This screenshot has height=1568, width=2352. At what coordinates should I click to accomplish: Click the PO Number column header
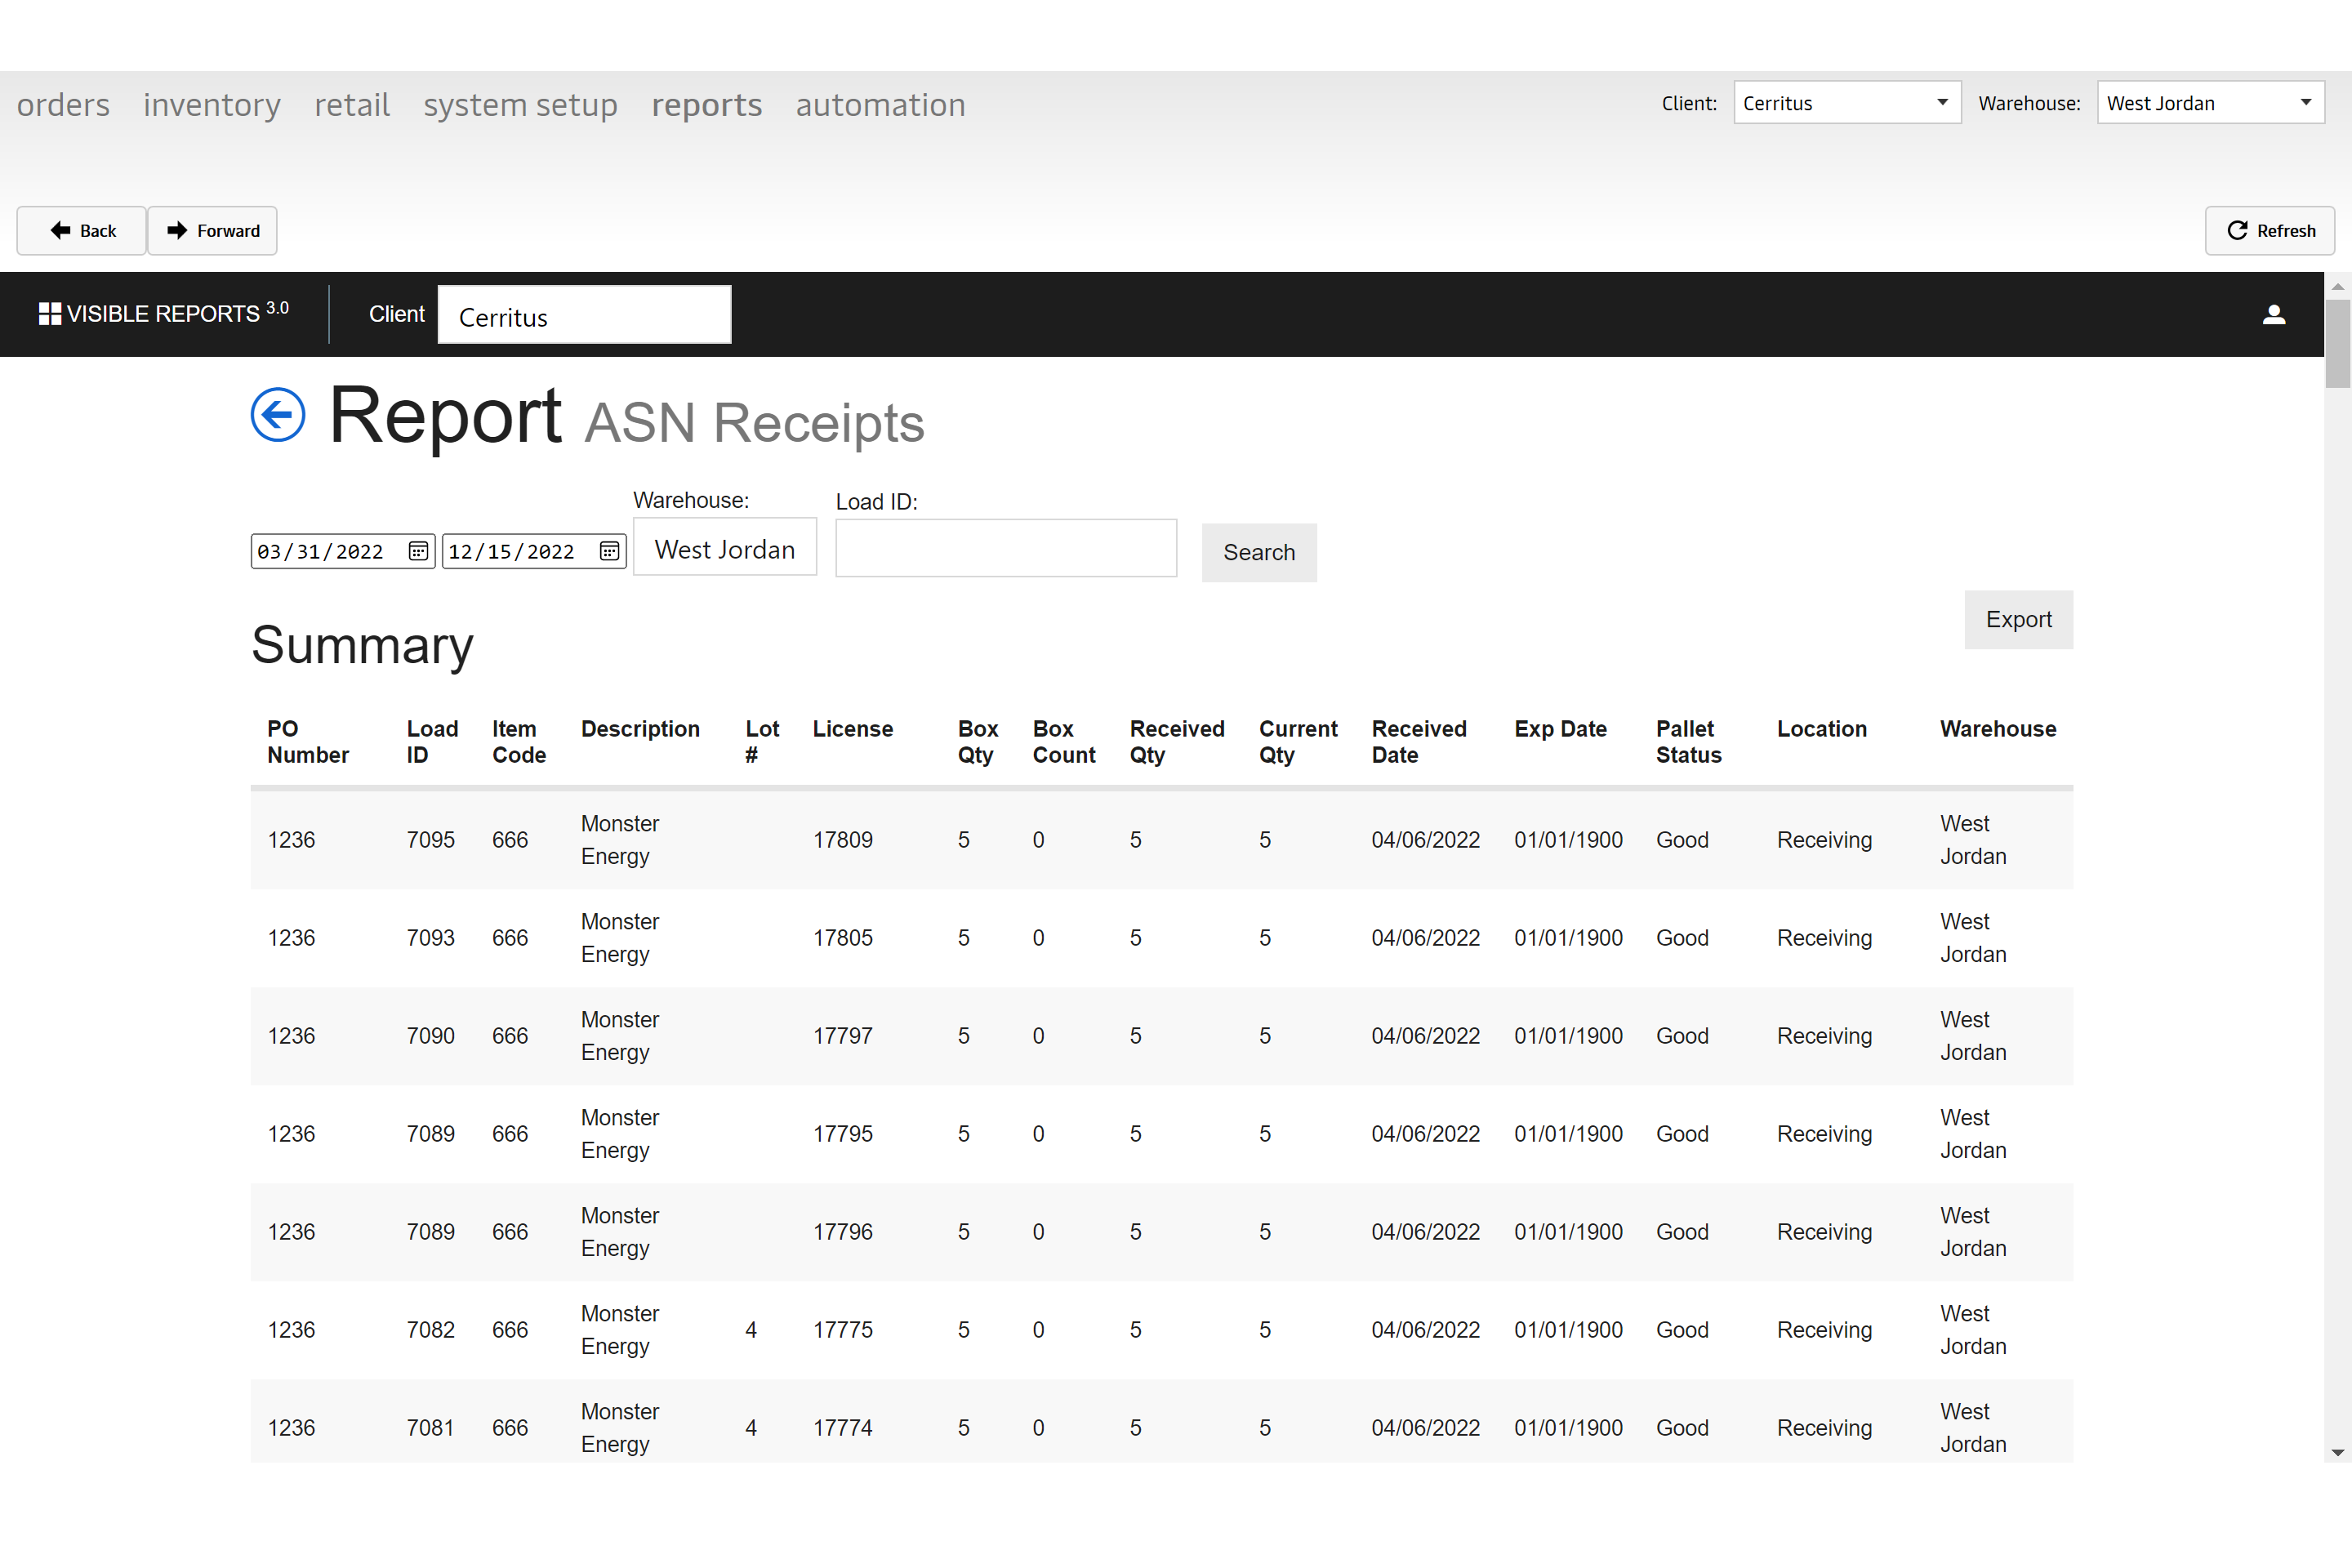point(308,742)
